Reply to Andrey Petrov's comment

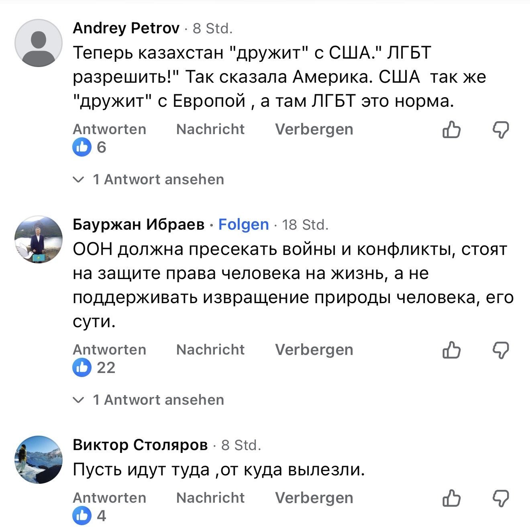tap(109, 129)
